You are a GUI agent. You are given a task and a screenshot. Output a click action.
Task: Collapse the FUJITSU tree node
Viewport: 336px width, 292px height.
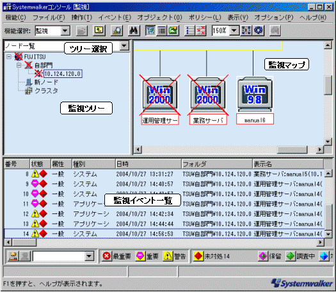[x=9, y=57]
